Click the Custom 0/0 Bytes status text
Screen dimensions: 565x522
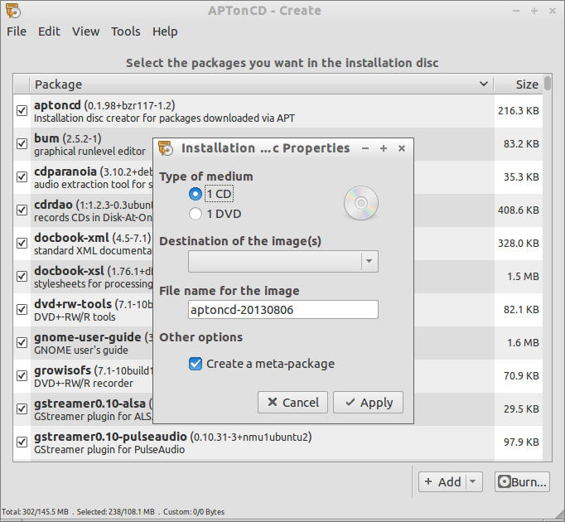(194, 512)
